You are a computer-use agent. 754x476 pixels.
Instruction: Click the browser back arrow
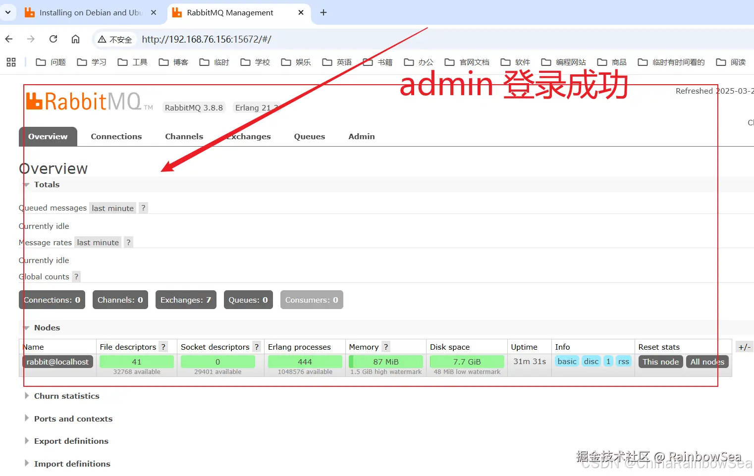9,39
